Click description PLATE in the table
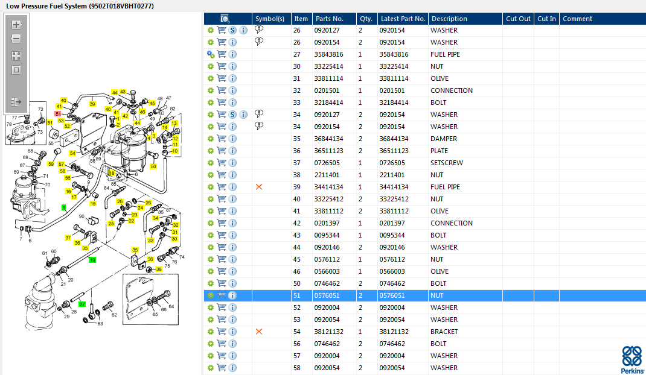Image resolution: width=646 pixels, height=375 pixels. point(439,151)
